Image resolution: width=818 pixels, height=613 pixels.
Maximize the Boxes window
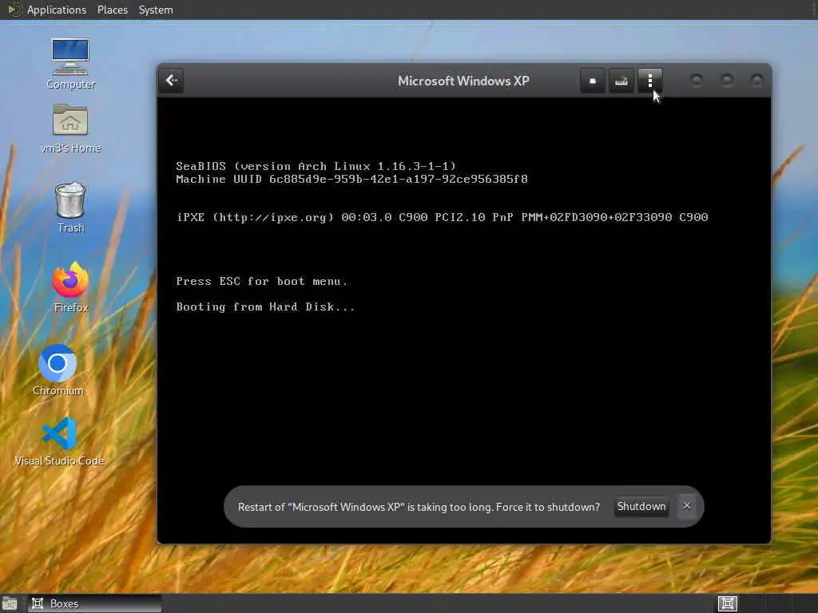[727, 81]
